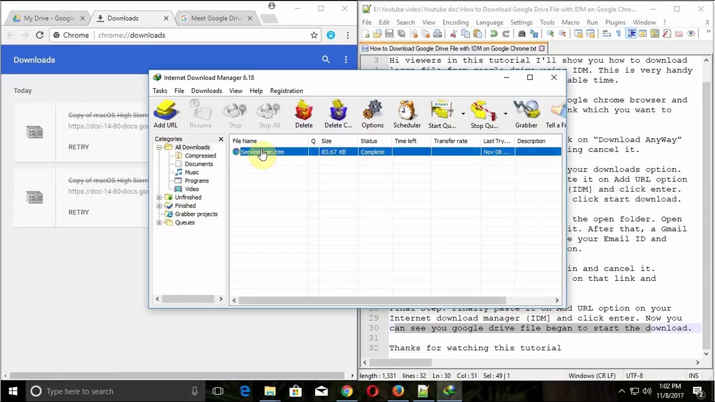The image size is (715, 402).
Task: Expand Finished category in IDM tree
Action: [x=159, y=206]
